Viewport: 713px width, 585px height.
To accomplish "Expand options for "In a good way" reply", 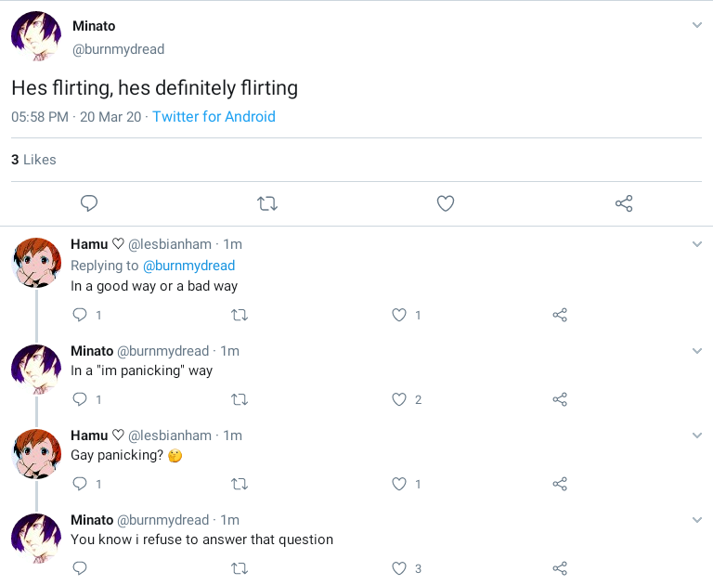I will click(x=697, y=244).
